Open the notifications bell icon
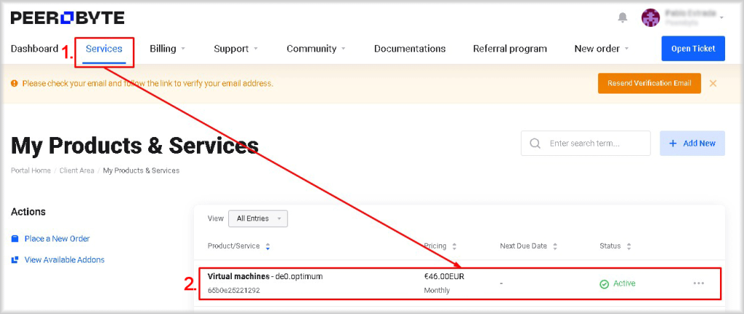 (x=623, y=17)
